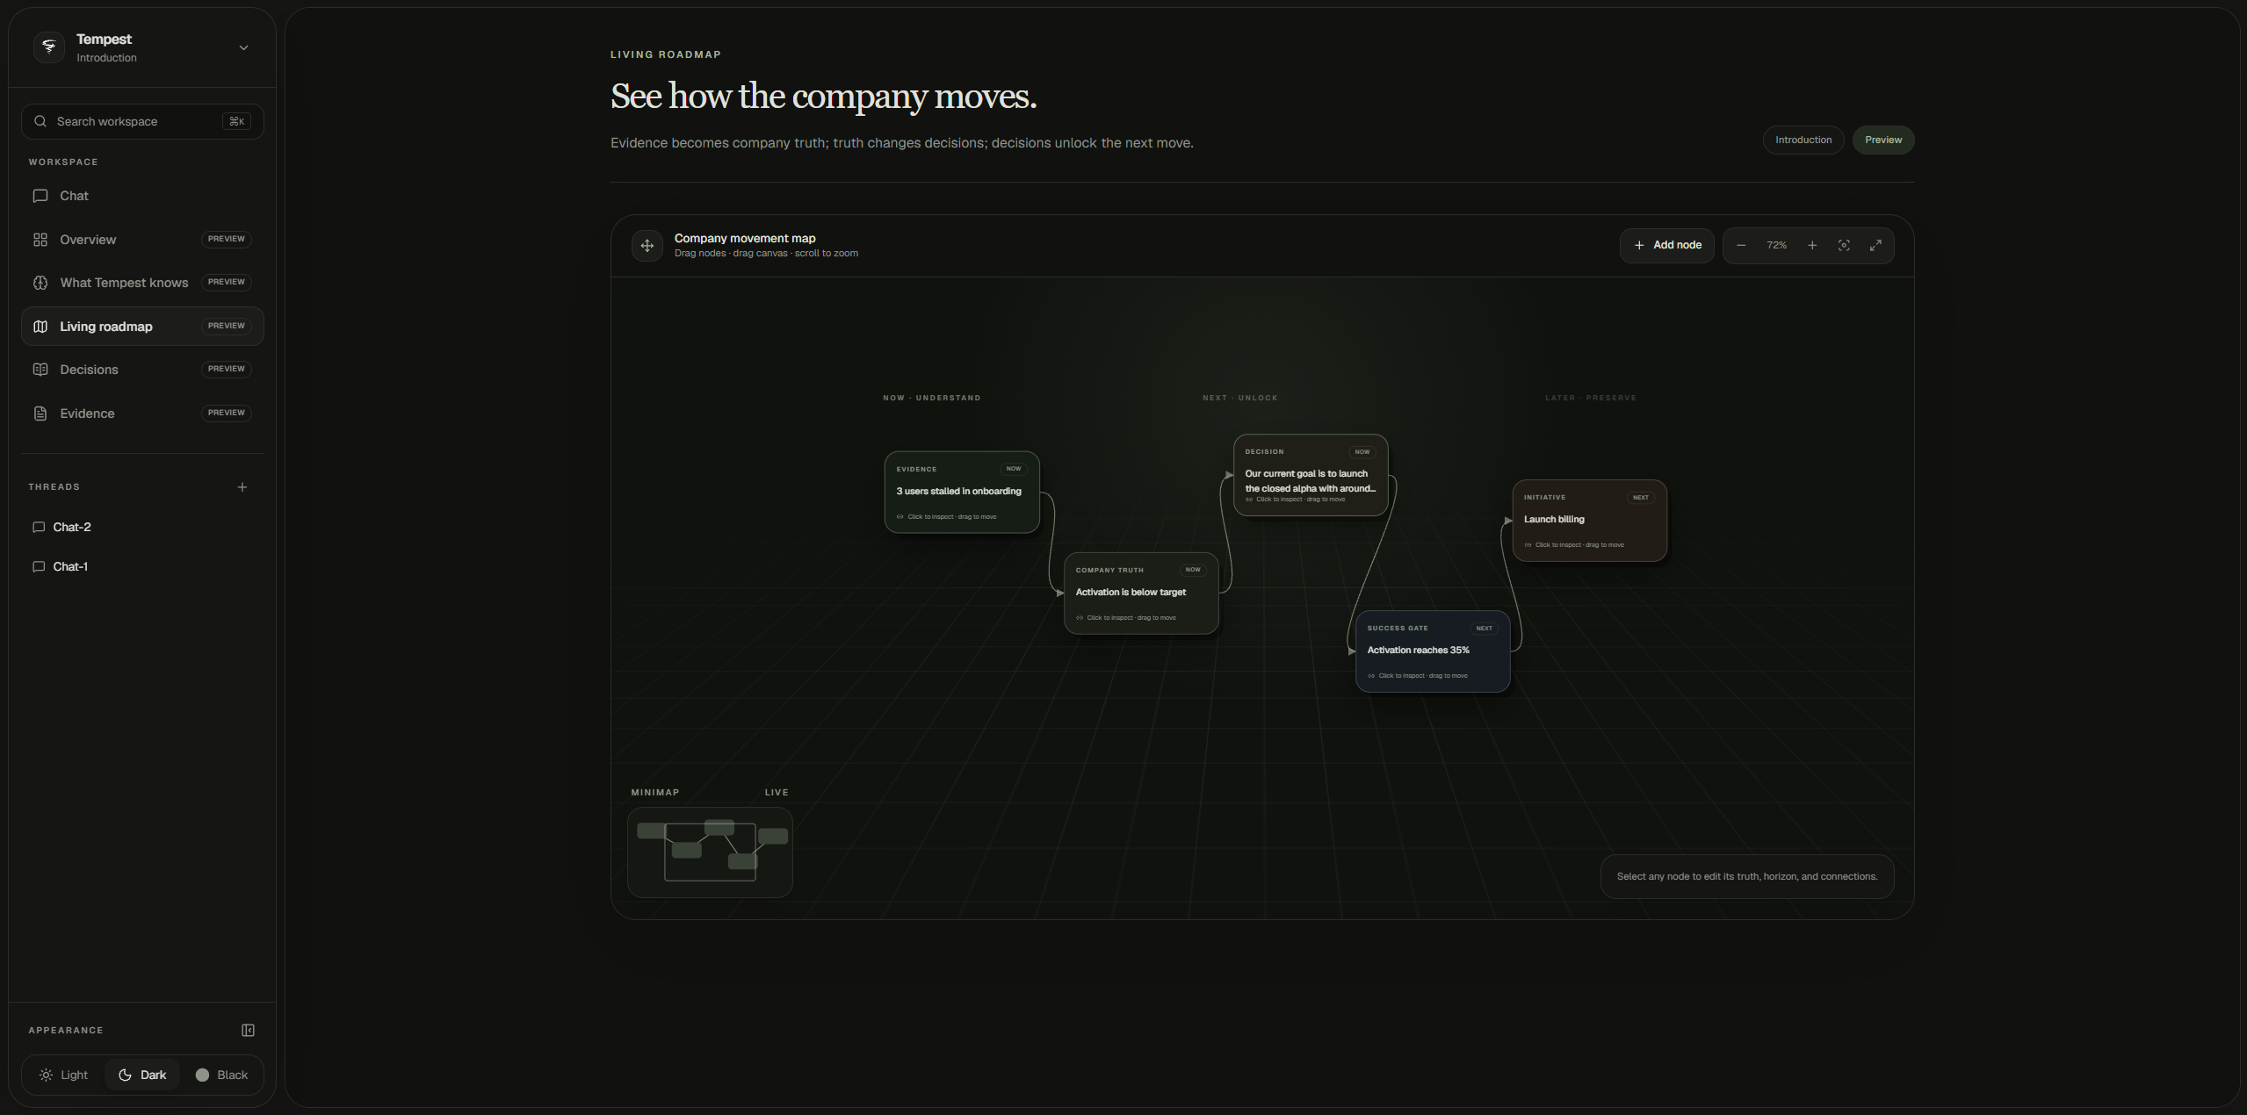2247x1115 pixels.
Task: Select the Activation reaches 35% node
Action: pyautogui.click(x=1433, y=651)
